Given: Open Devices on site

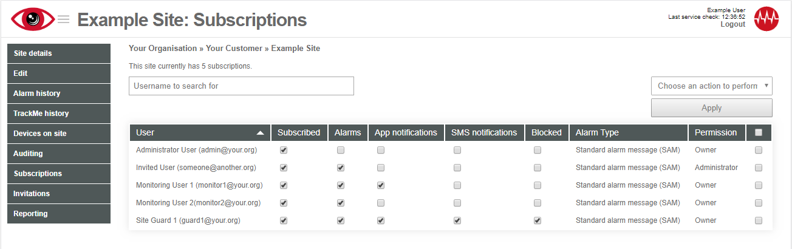Looking at the screenshot, I should click(59, 134).
